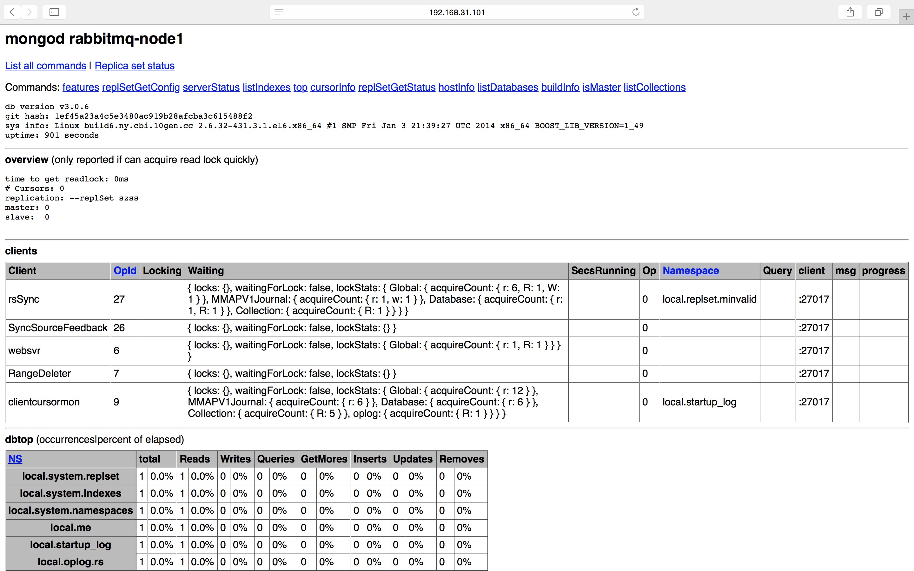Viewport: 914px width, 571px height.
Task: Open the cursorInfo command link
Action: (x=333, y=87)
